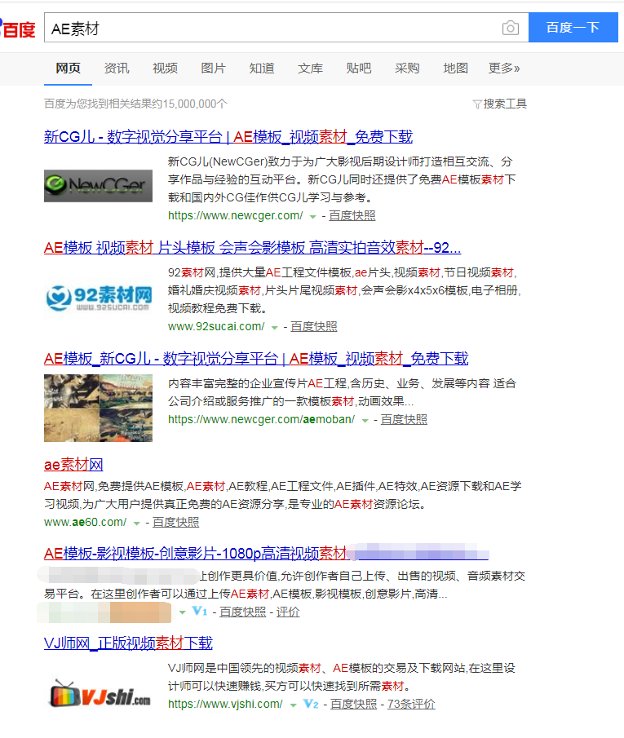The width and height of the screenshot is (624, 738).
Task: Click the VJshi.com logo thumbnail
Action: tap(98, 694)
